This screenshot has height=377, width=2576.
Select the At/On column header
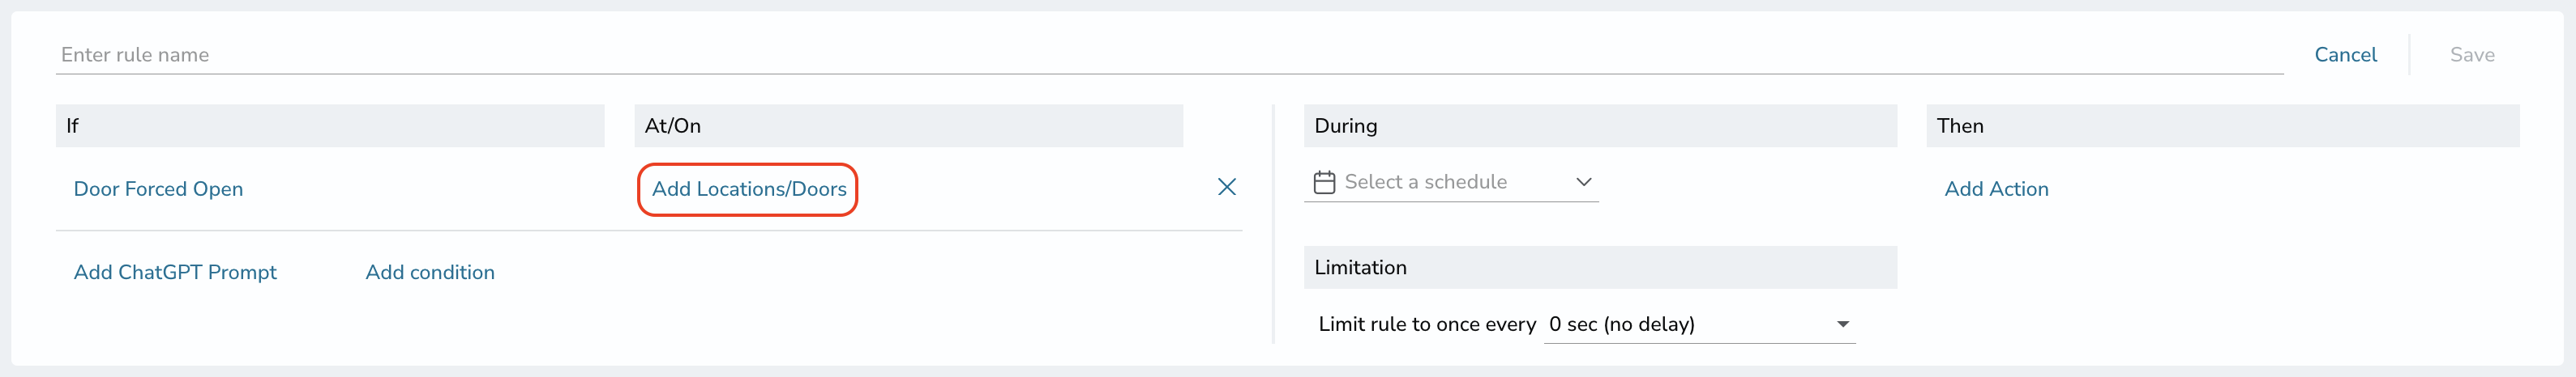pos(908,125)
